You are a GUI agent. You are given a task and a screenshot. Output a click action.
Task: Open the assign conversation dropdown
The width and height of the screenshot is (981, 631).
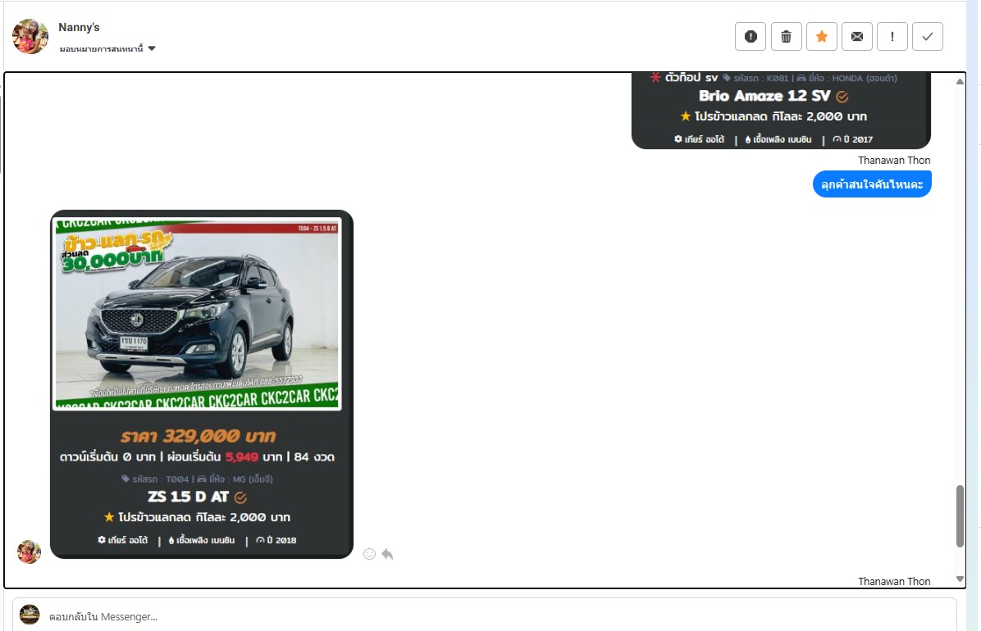[107, 49]
